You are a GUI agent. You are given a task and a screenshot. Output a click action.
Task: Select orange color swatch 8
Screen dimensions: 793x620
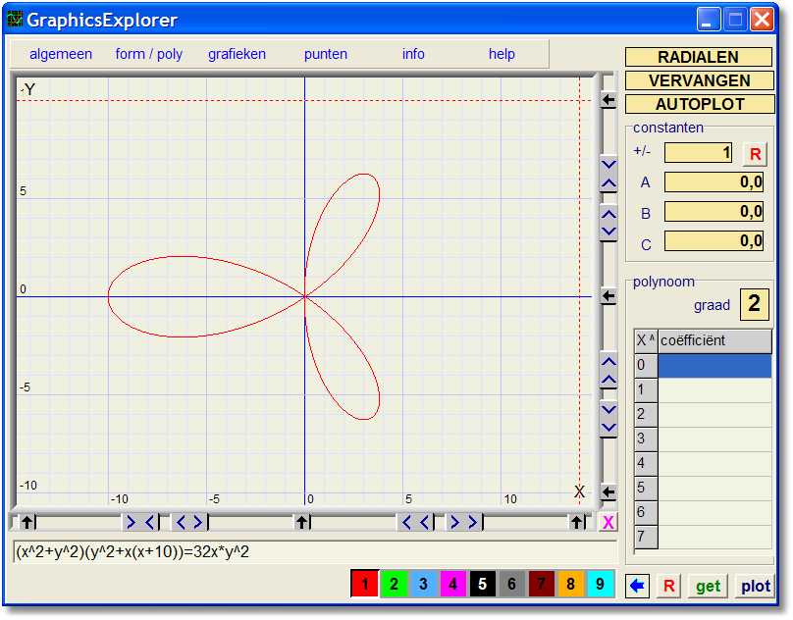click(x=570, y=584)
